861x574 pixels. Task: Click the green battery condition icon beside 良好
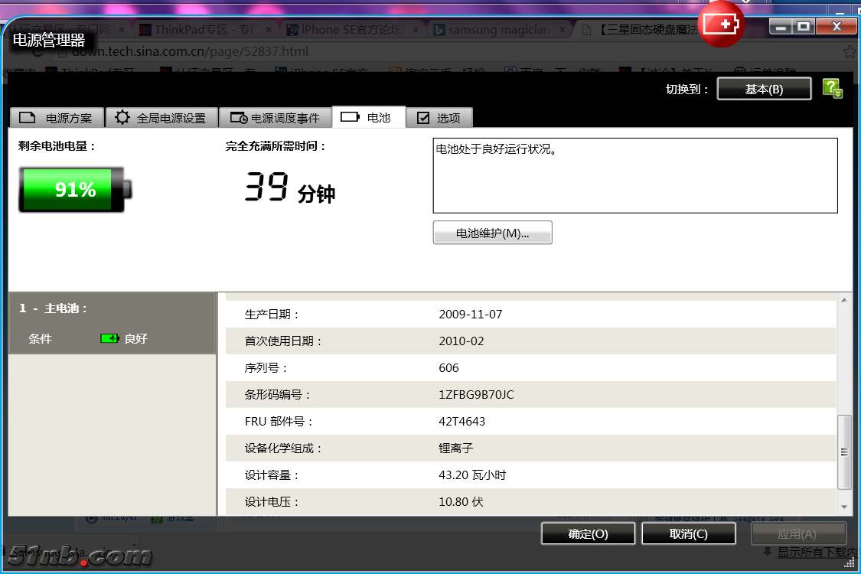(x=109, y=338)
